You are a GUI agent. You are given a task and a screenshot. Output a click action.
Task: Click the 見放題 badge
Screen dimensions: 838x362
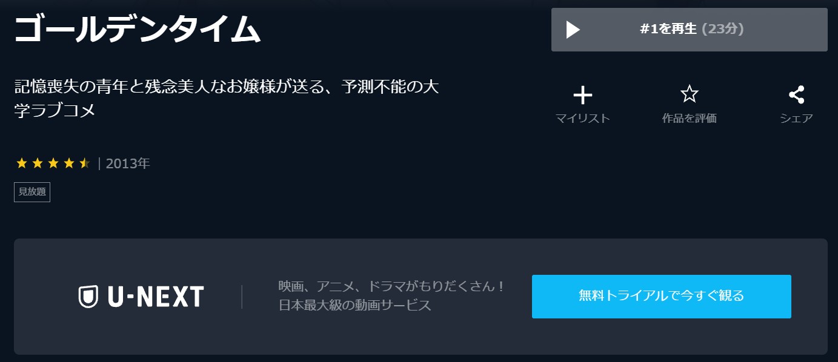[x=32, y=192]
